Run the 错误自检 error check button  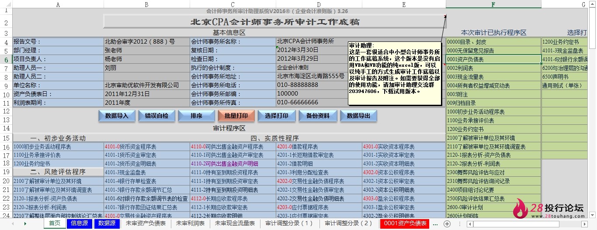(156, 116)
